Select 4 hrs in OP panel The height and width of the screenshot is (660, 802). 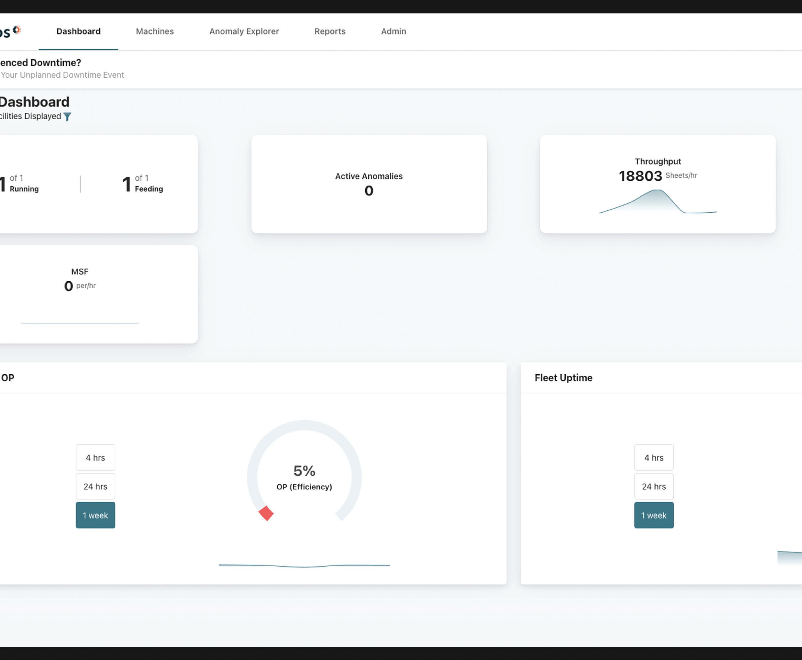96,457
